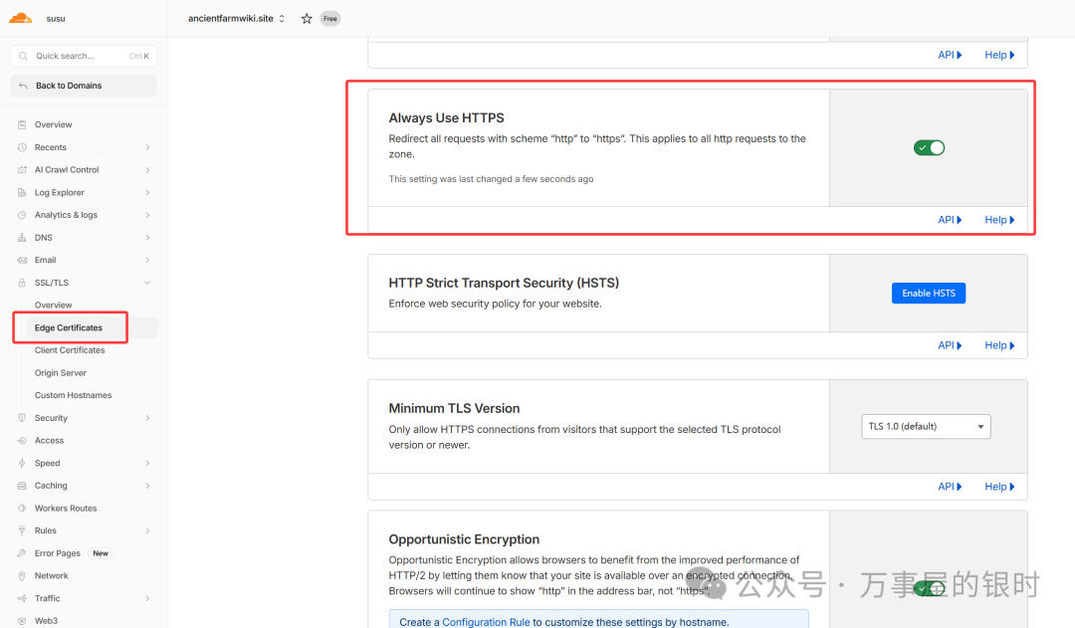Screen dimensions: 1075x628
Task: Click the DNS sidebar icon
Action: point(22,238)
